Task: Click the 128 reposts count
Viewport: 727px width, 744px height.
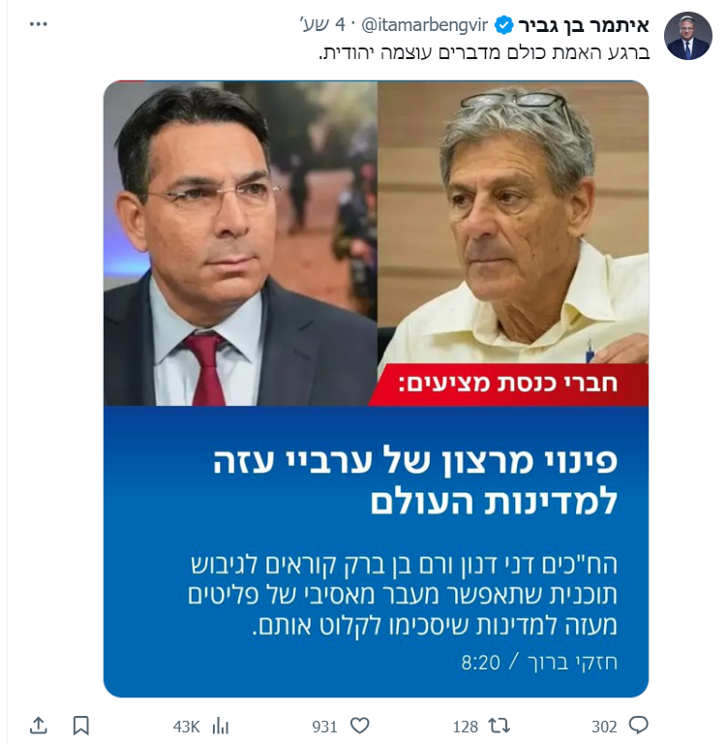Action: 466,727
